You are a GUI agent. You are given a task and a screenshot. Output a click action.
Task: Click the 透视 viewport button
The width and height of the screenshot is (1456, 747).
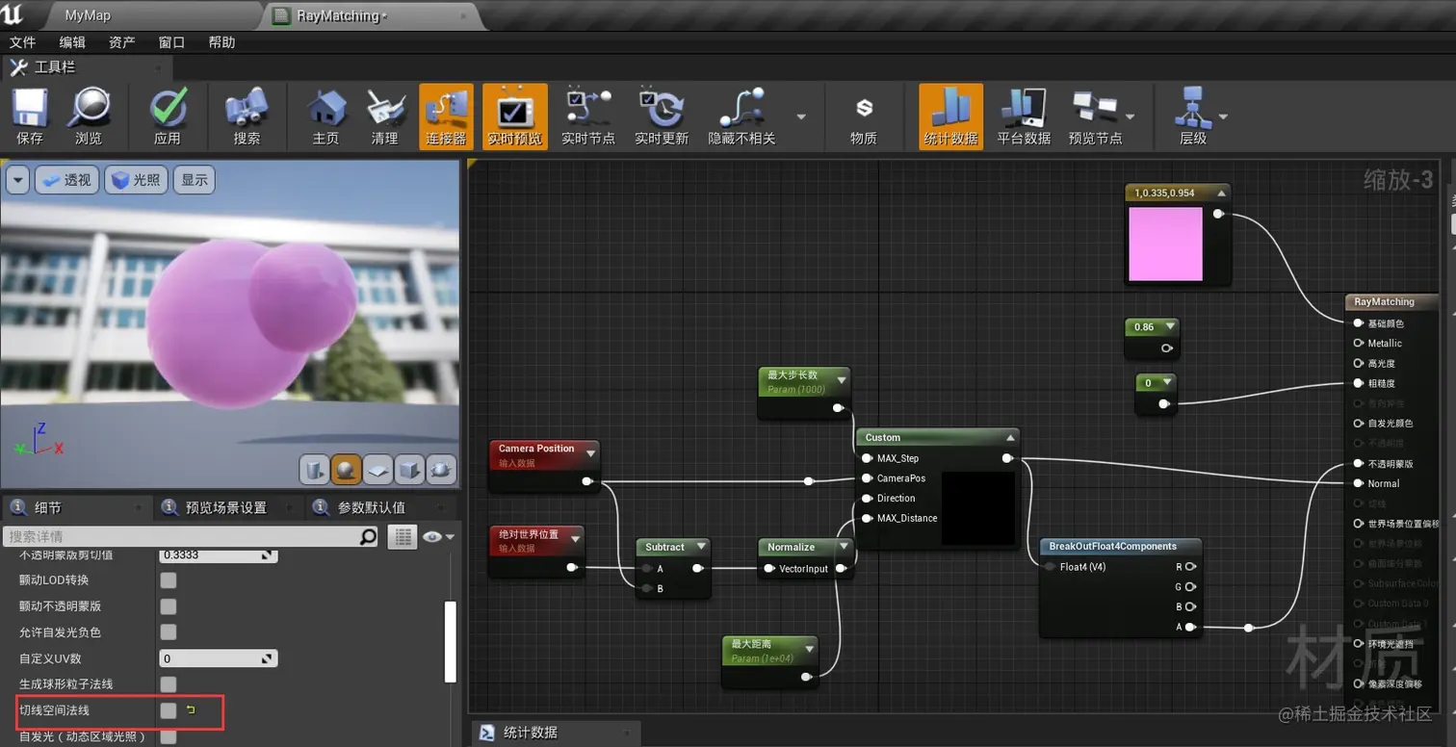point(66,180)
